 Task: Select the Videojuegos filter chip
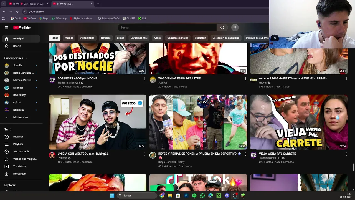coord(87,38)
